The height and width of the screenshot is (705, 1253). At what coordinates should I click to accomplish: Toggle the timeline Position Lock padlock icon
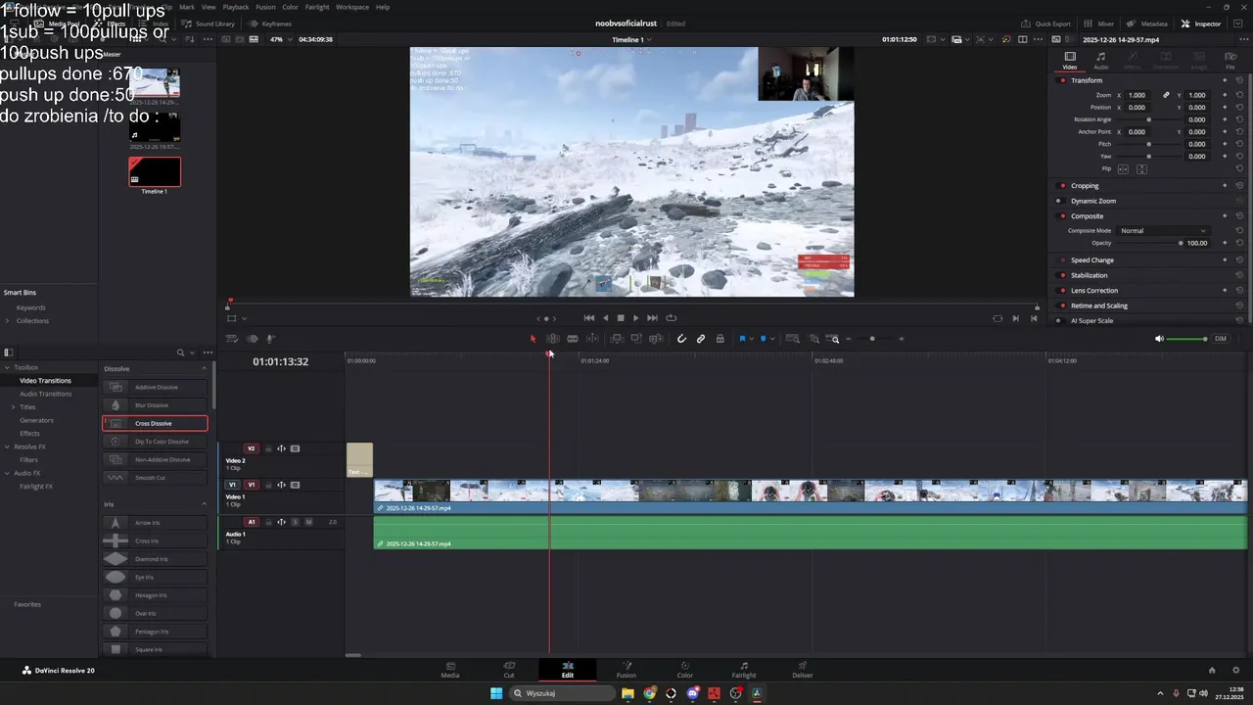719,339
